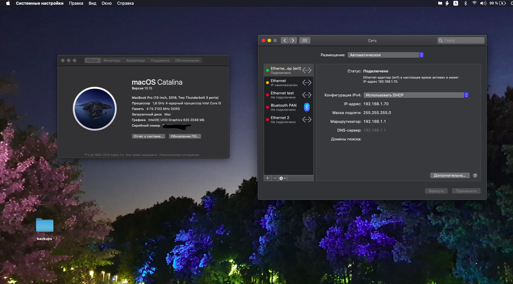Click the Применить button
Image resolution: width=513 pixels, height=284 pixels.
(466, 191)
